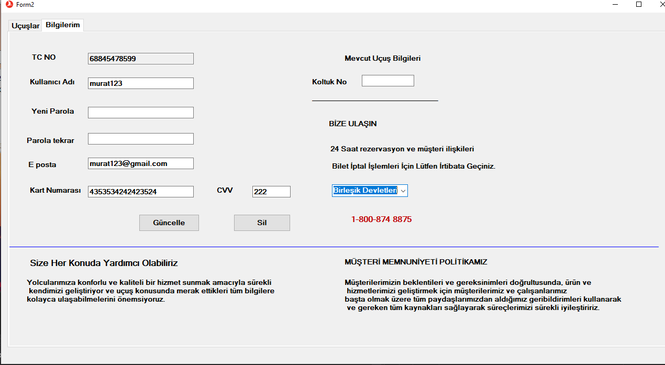Click the CVV field containing 222
Screen dimensions: 665x365
271,191
